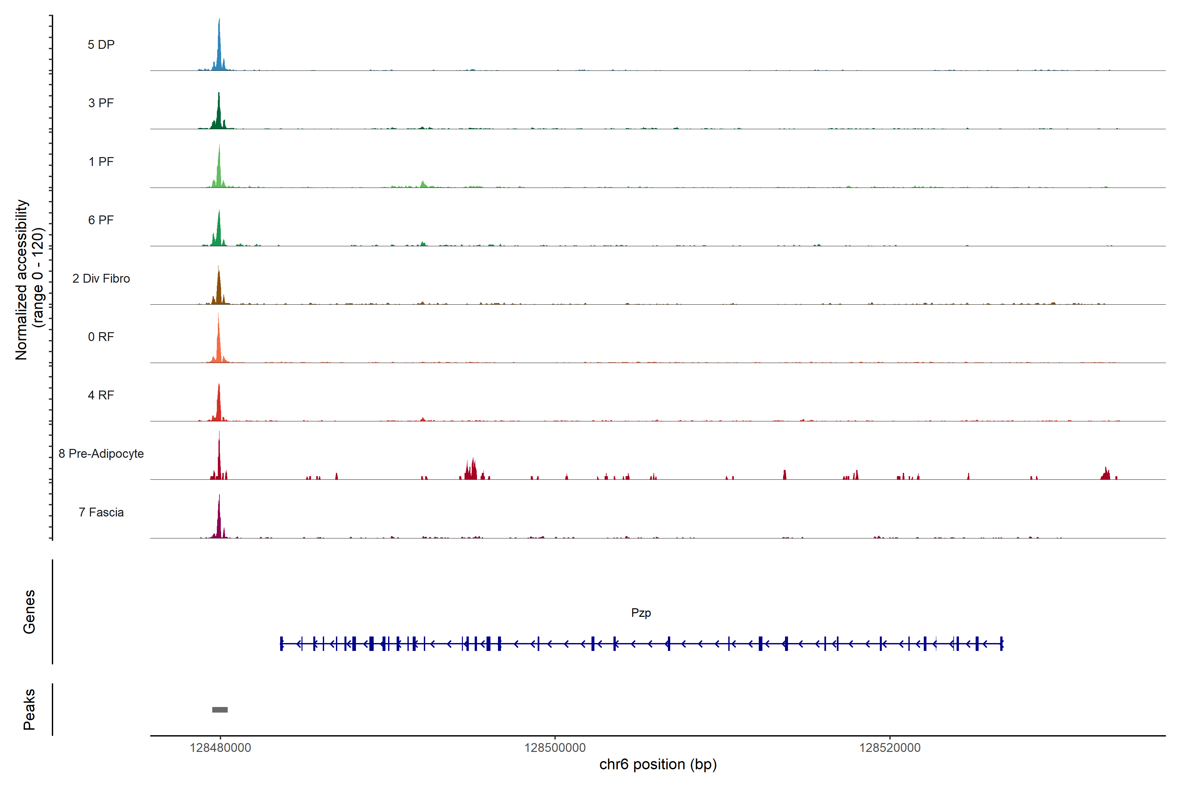Image resolution: width=1181 pixels, height=787 pixels.
Task: Click the Pzp gene name label
Action: coord(641,613)
